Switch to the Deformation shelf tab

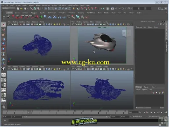pos(52,13)
